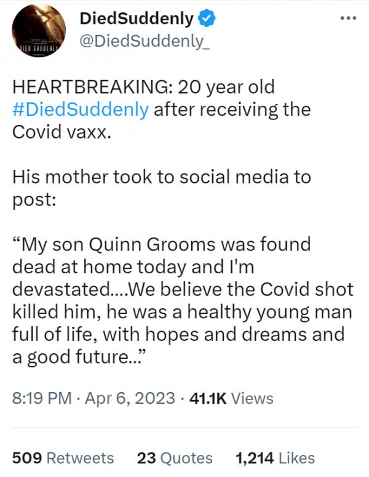
Task: Open the DiedSuddenly profile avatar picture
Action: point(38,31)
